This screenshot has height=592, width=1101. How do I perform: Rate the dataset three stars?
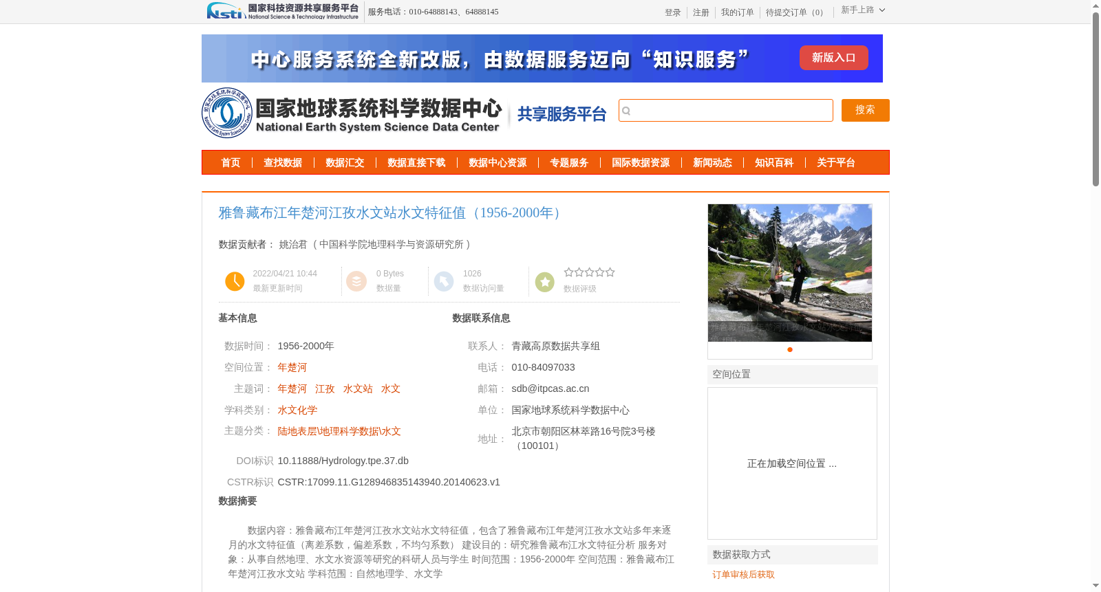click(x=589, y=272)
